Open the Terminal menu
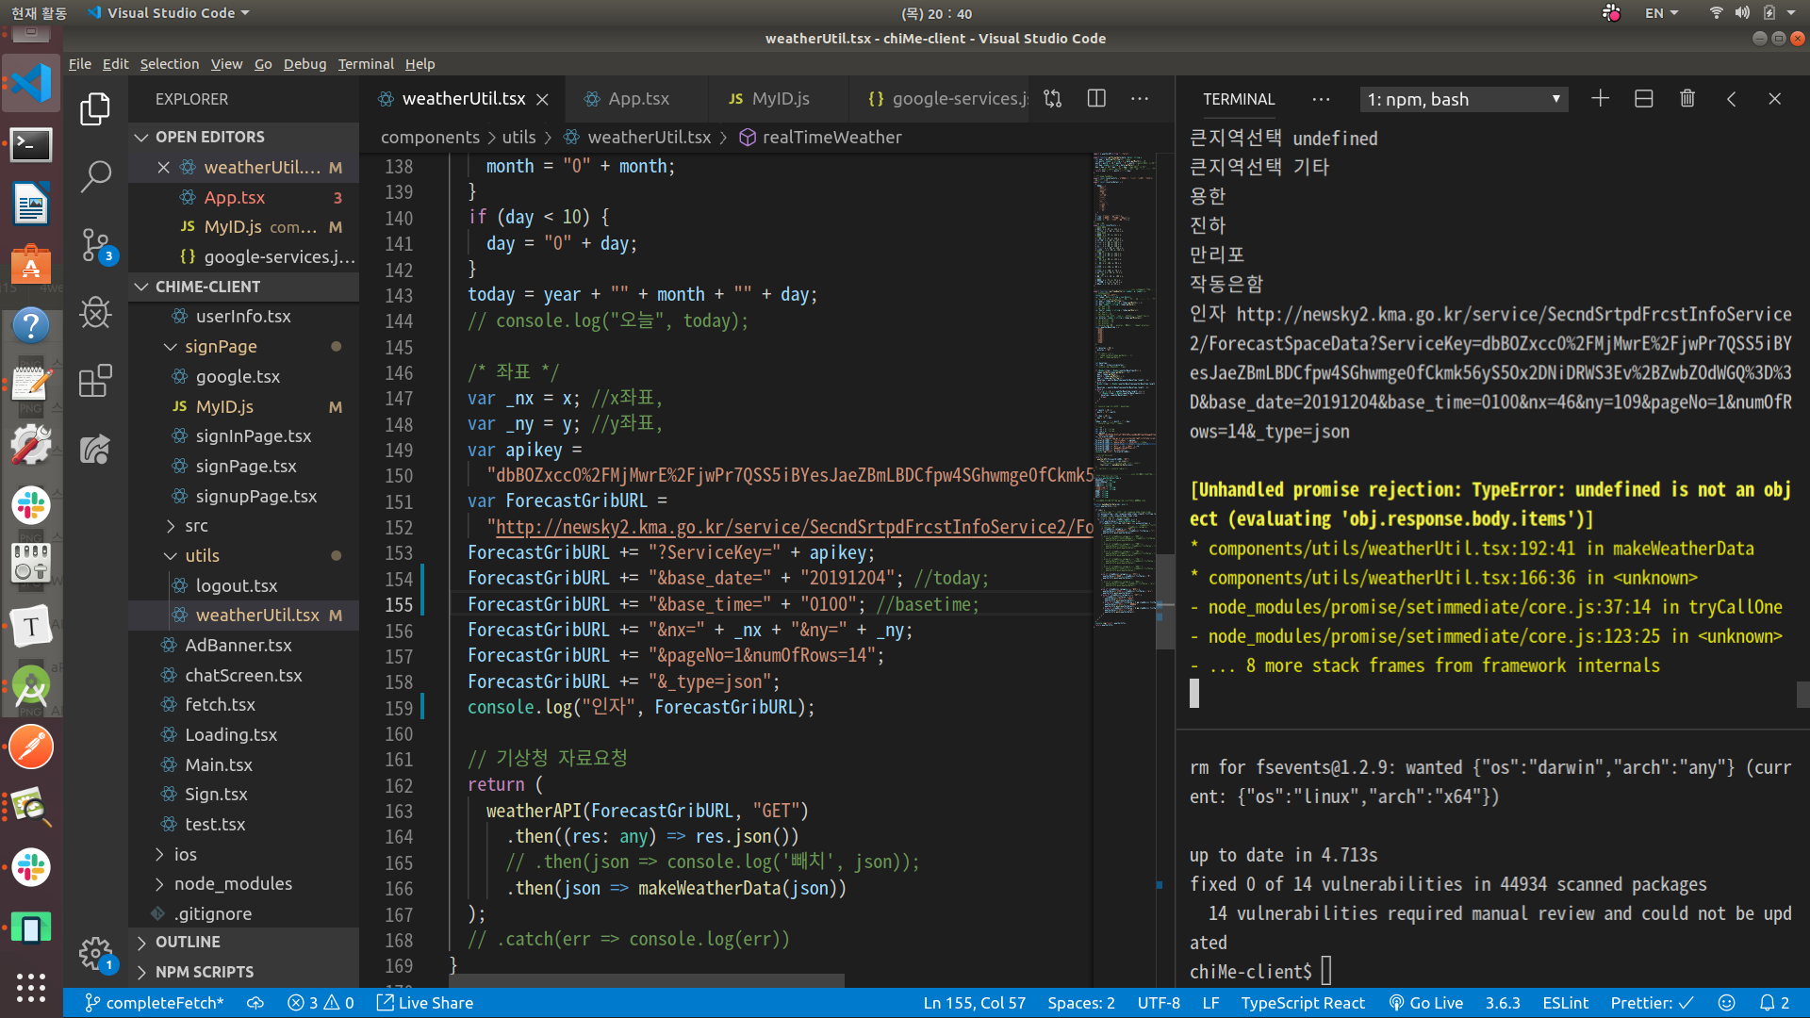This screenshot has height=1018, width=1810. pyautogui.click(x=366, y=64)
